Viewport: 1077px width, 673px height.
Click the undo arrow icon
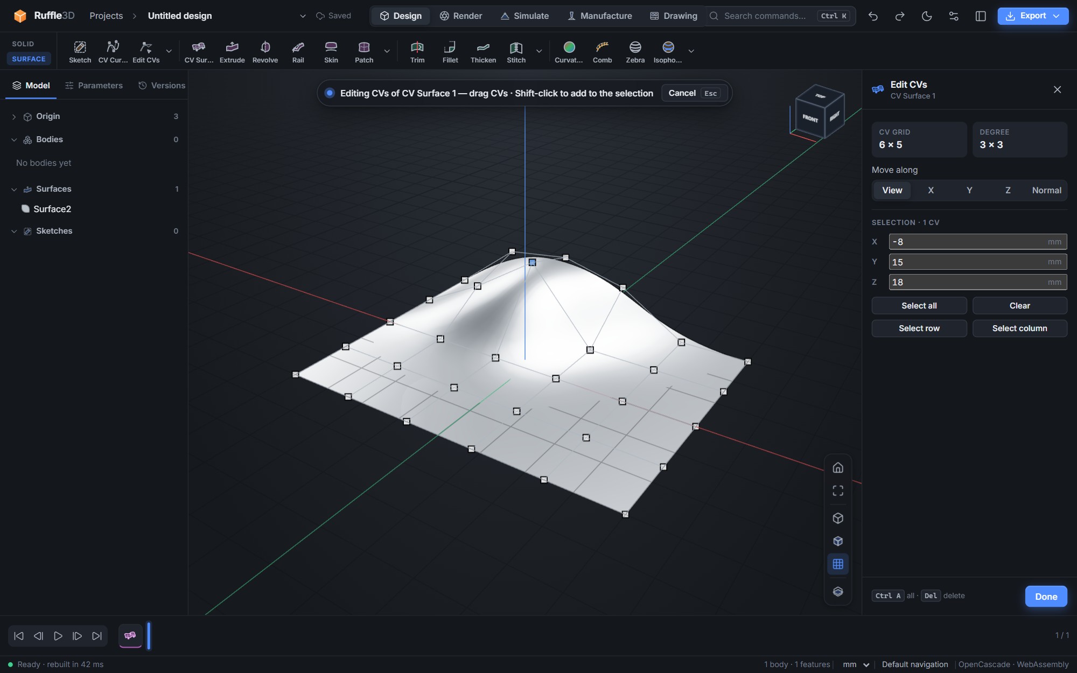(873, 16)
